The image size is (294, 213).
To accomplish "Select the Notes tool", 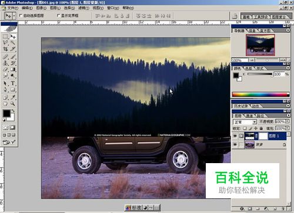I will pyautogui.click(x=5, y=97).
